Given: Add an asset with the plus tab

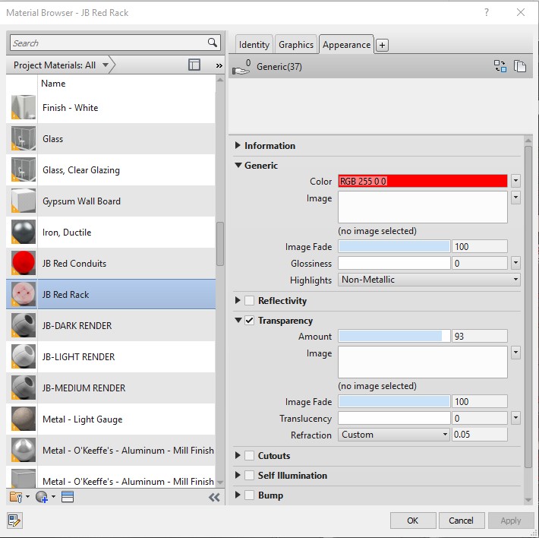Looking at the screenshot, I should tap(382, 45).
